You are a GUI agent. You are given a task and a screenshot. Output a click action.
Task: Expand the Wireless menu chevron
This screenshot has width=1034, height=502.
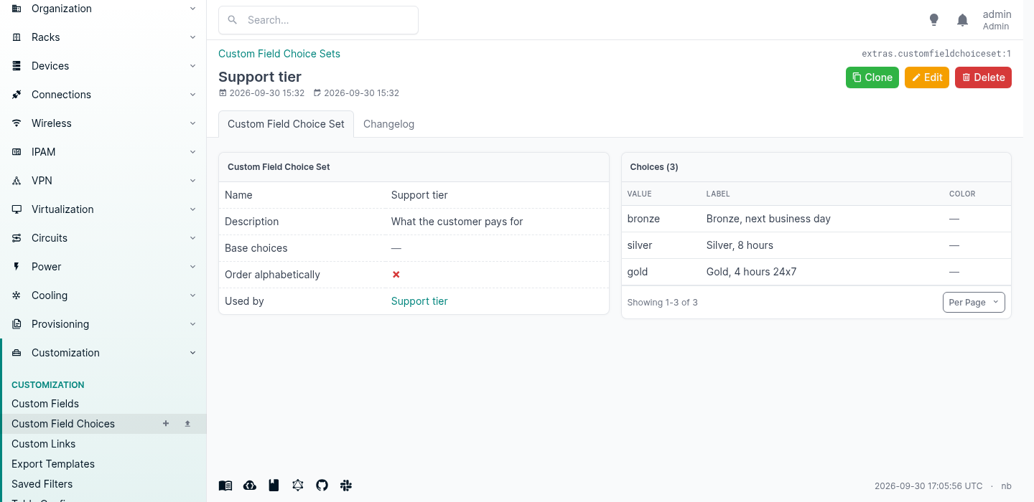click(x=192, y=123)
